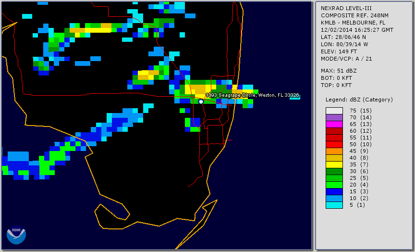Screen dimensions: 415x252
Task: Select the 20 dBZ bright green swatch
Action: click(334, 185)
